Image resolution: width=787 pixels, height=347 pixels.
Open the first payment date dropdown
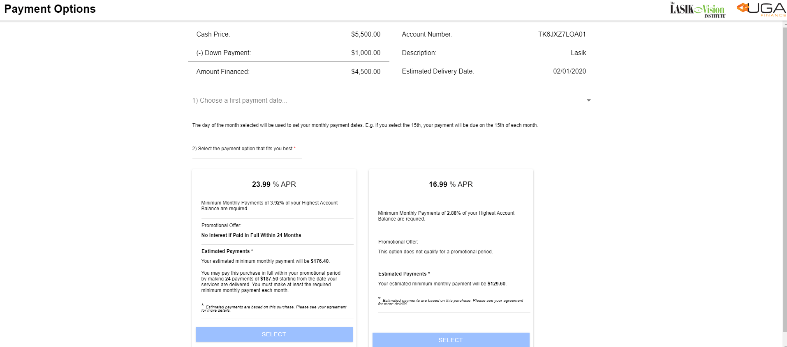pyautogui.click(x=391, y=100)
